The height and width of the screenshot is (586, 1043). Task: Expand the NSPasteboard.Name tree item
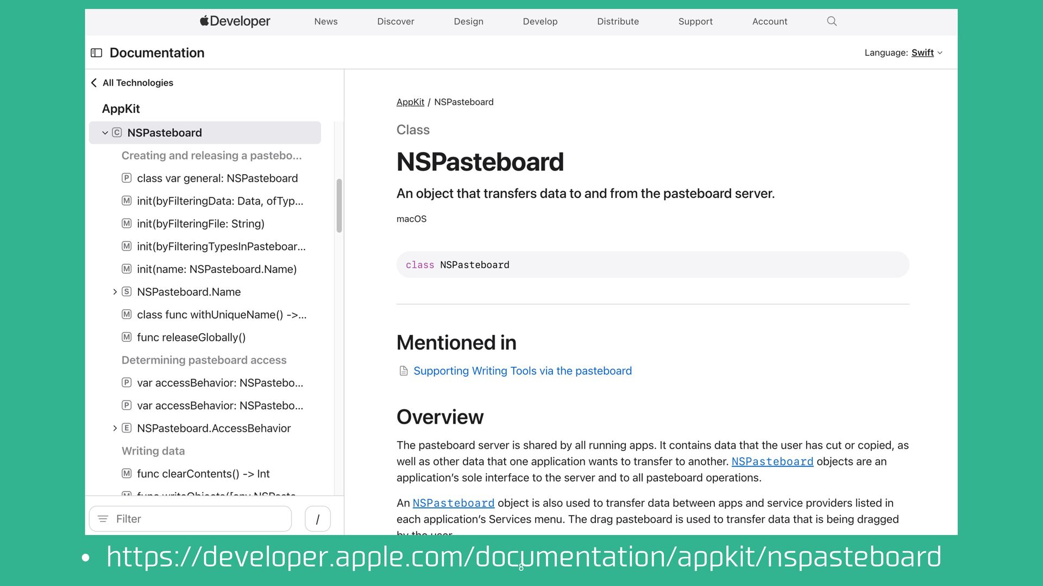(115, 291)
